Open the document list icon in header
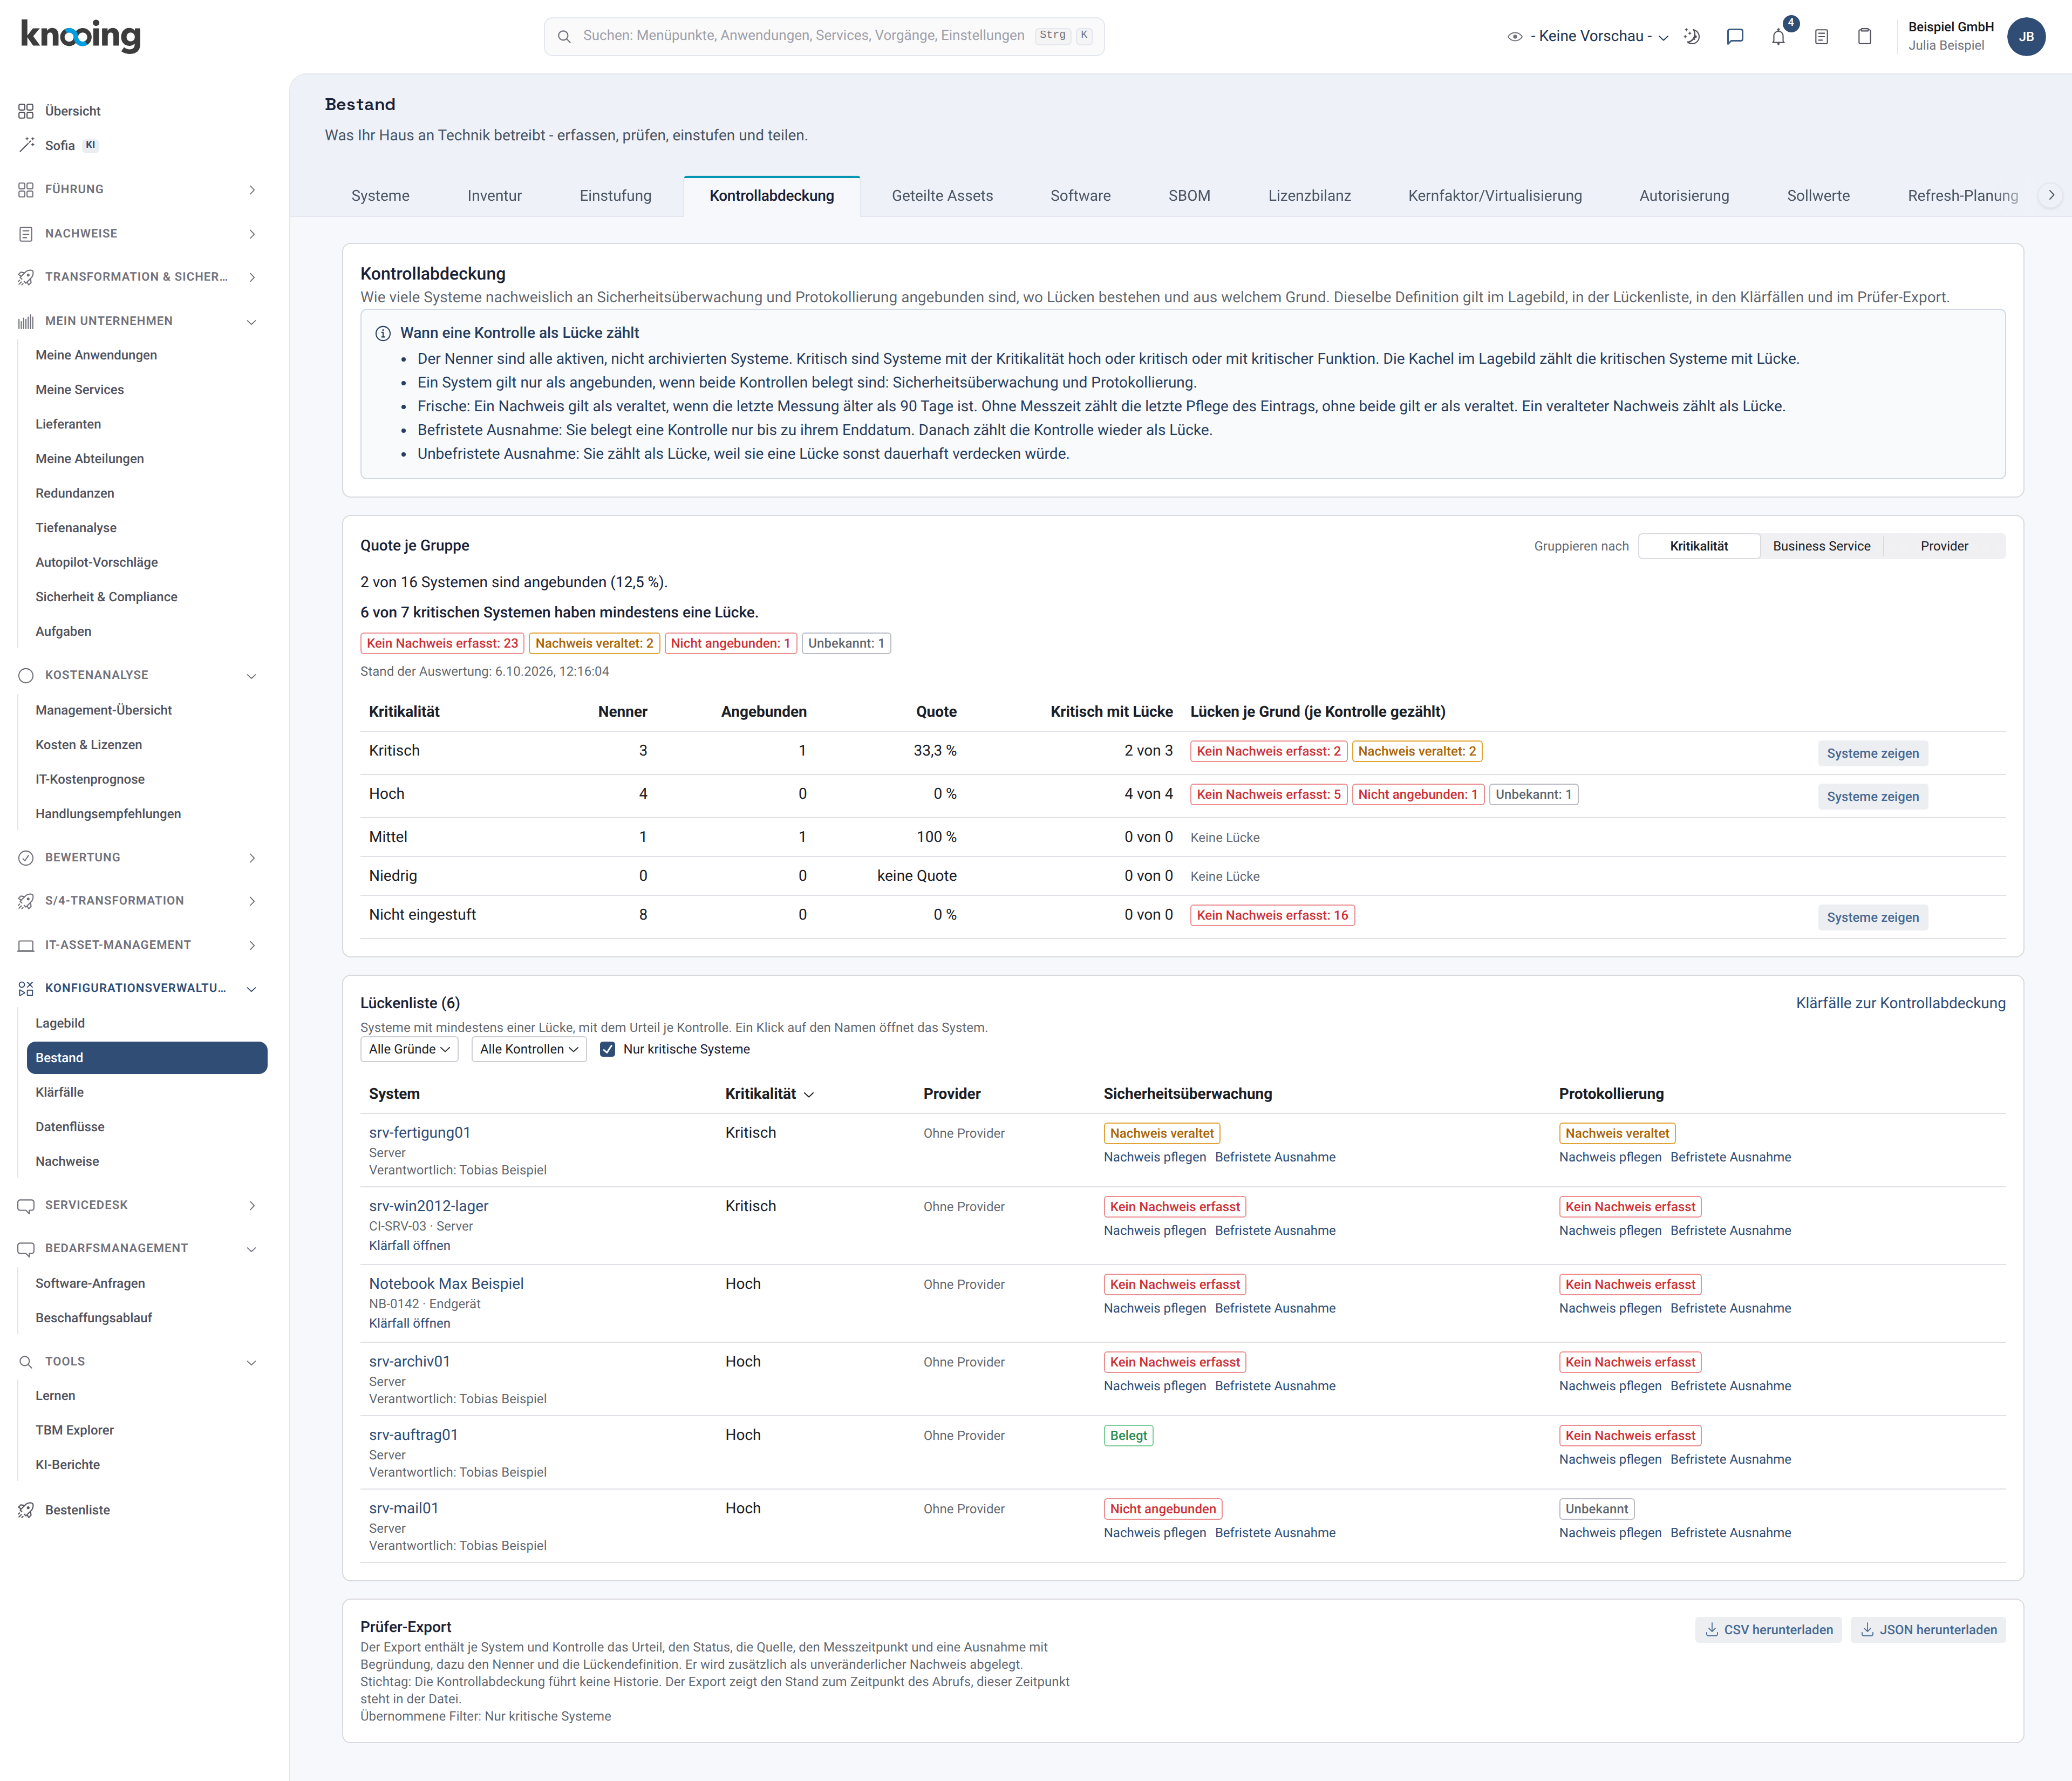 pos(1821,37)
